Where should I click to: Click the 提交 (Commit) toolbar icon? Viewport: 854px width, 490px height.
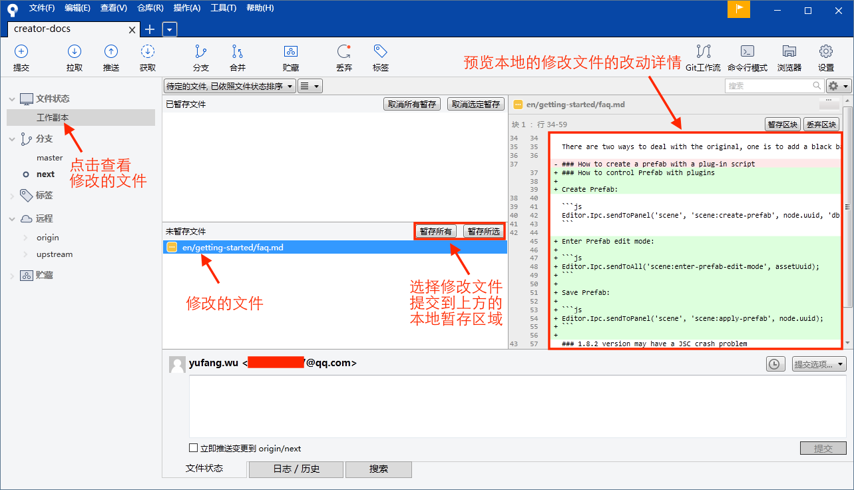[x=21, y=52]
